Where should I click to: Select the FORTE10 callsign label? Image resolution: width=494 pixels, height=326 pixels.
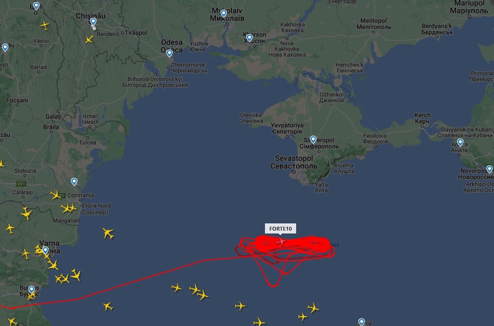[x=280, y=229]
